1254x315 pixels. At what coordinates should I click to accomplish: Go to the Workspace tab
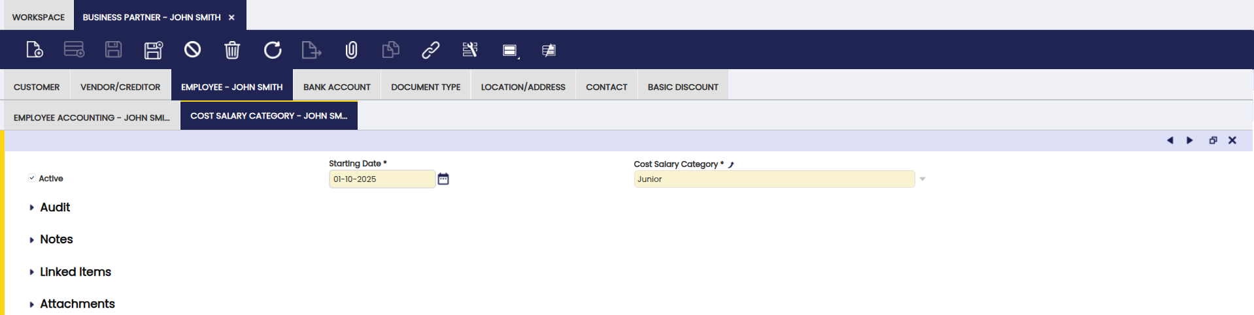[39, 17]
